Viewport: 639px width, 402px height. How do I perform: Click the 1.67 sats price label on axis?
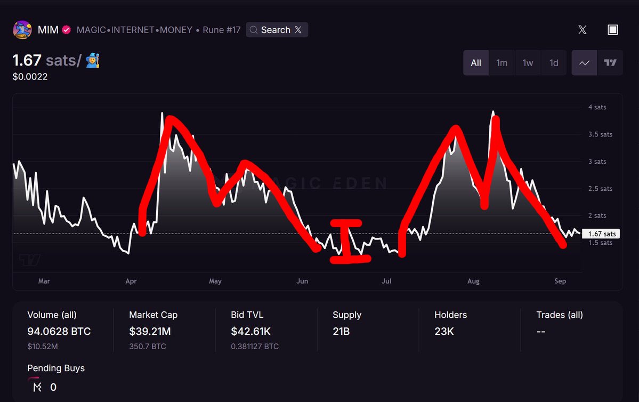(x=602, y=234)
